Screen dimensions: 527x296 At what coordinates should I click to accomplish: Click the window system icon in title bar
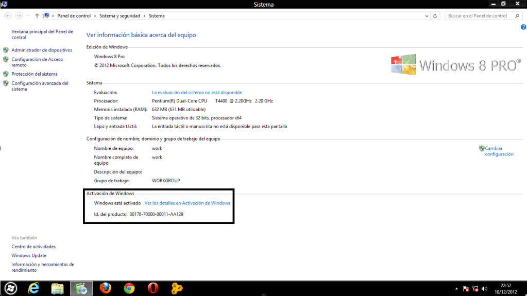click(x=4, y=4)
